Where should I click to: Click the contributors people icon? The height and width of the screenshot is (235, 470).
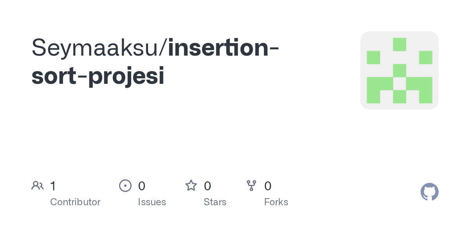(x=38, y=186)
